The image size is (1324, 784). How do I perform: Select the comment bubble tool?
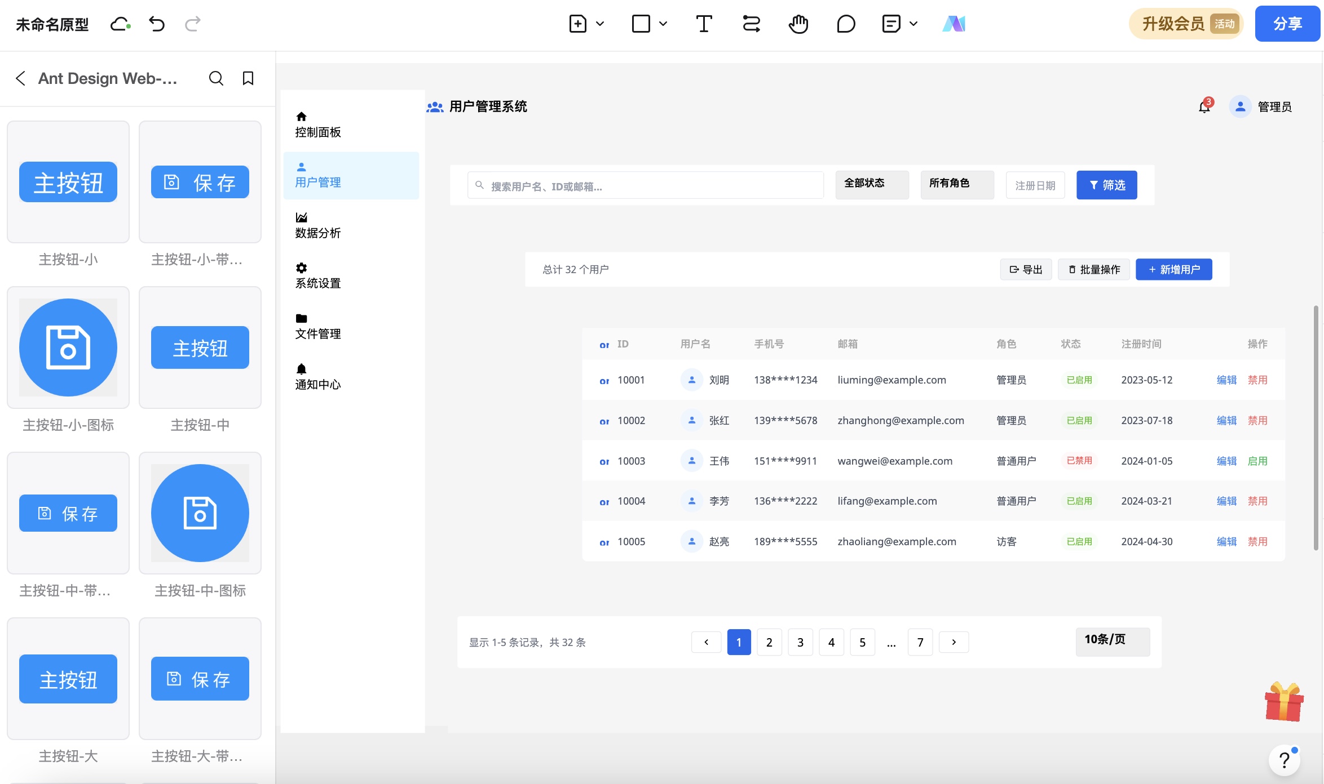846,24
